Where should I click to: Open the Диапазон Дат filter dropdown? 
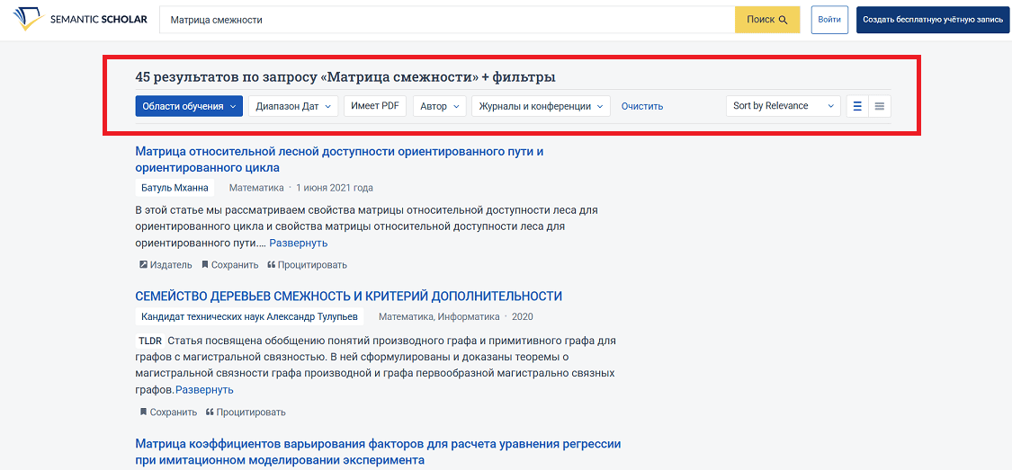(x=293, y=106)
